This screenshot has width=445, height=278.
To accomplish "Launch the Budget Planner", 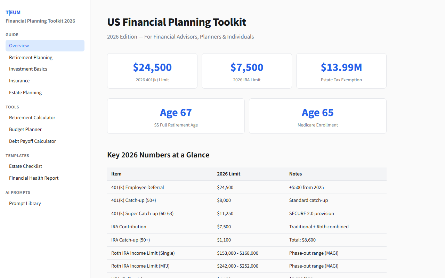I will click(25, 129).
